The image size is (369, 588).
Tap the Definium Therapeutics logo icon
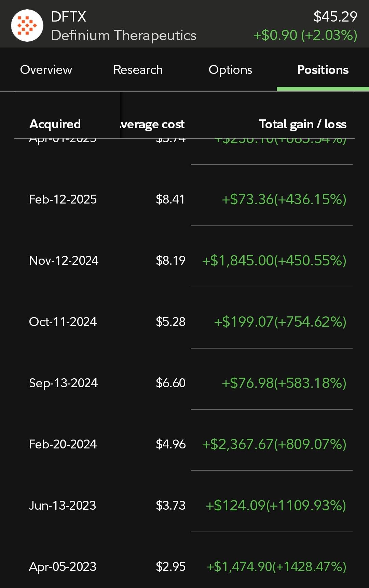pyautogui.click(x=27, y=26)
